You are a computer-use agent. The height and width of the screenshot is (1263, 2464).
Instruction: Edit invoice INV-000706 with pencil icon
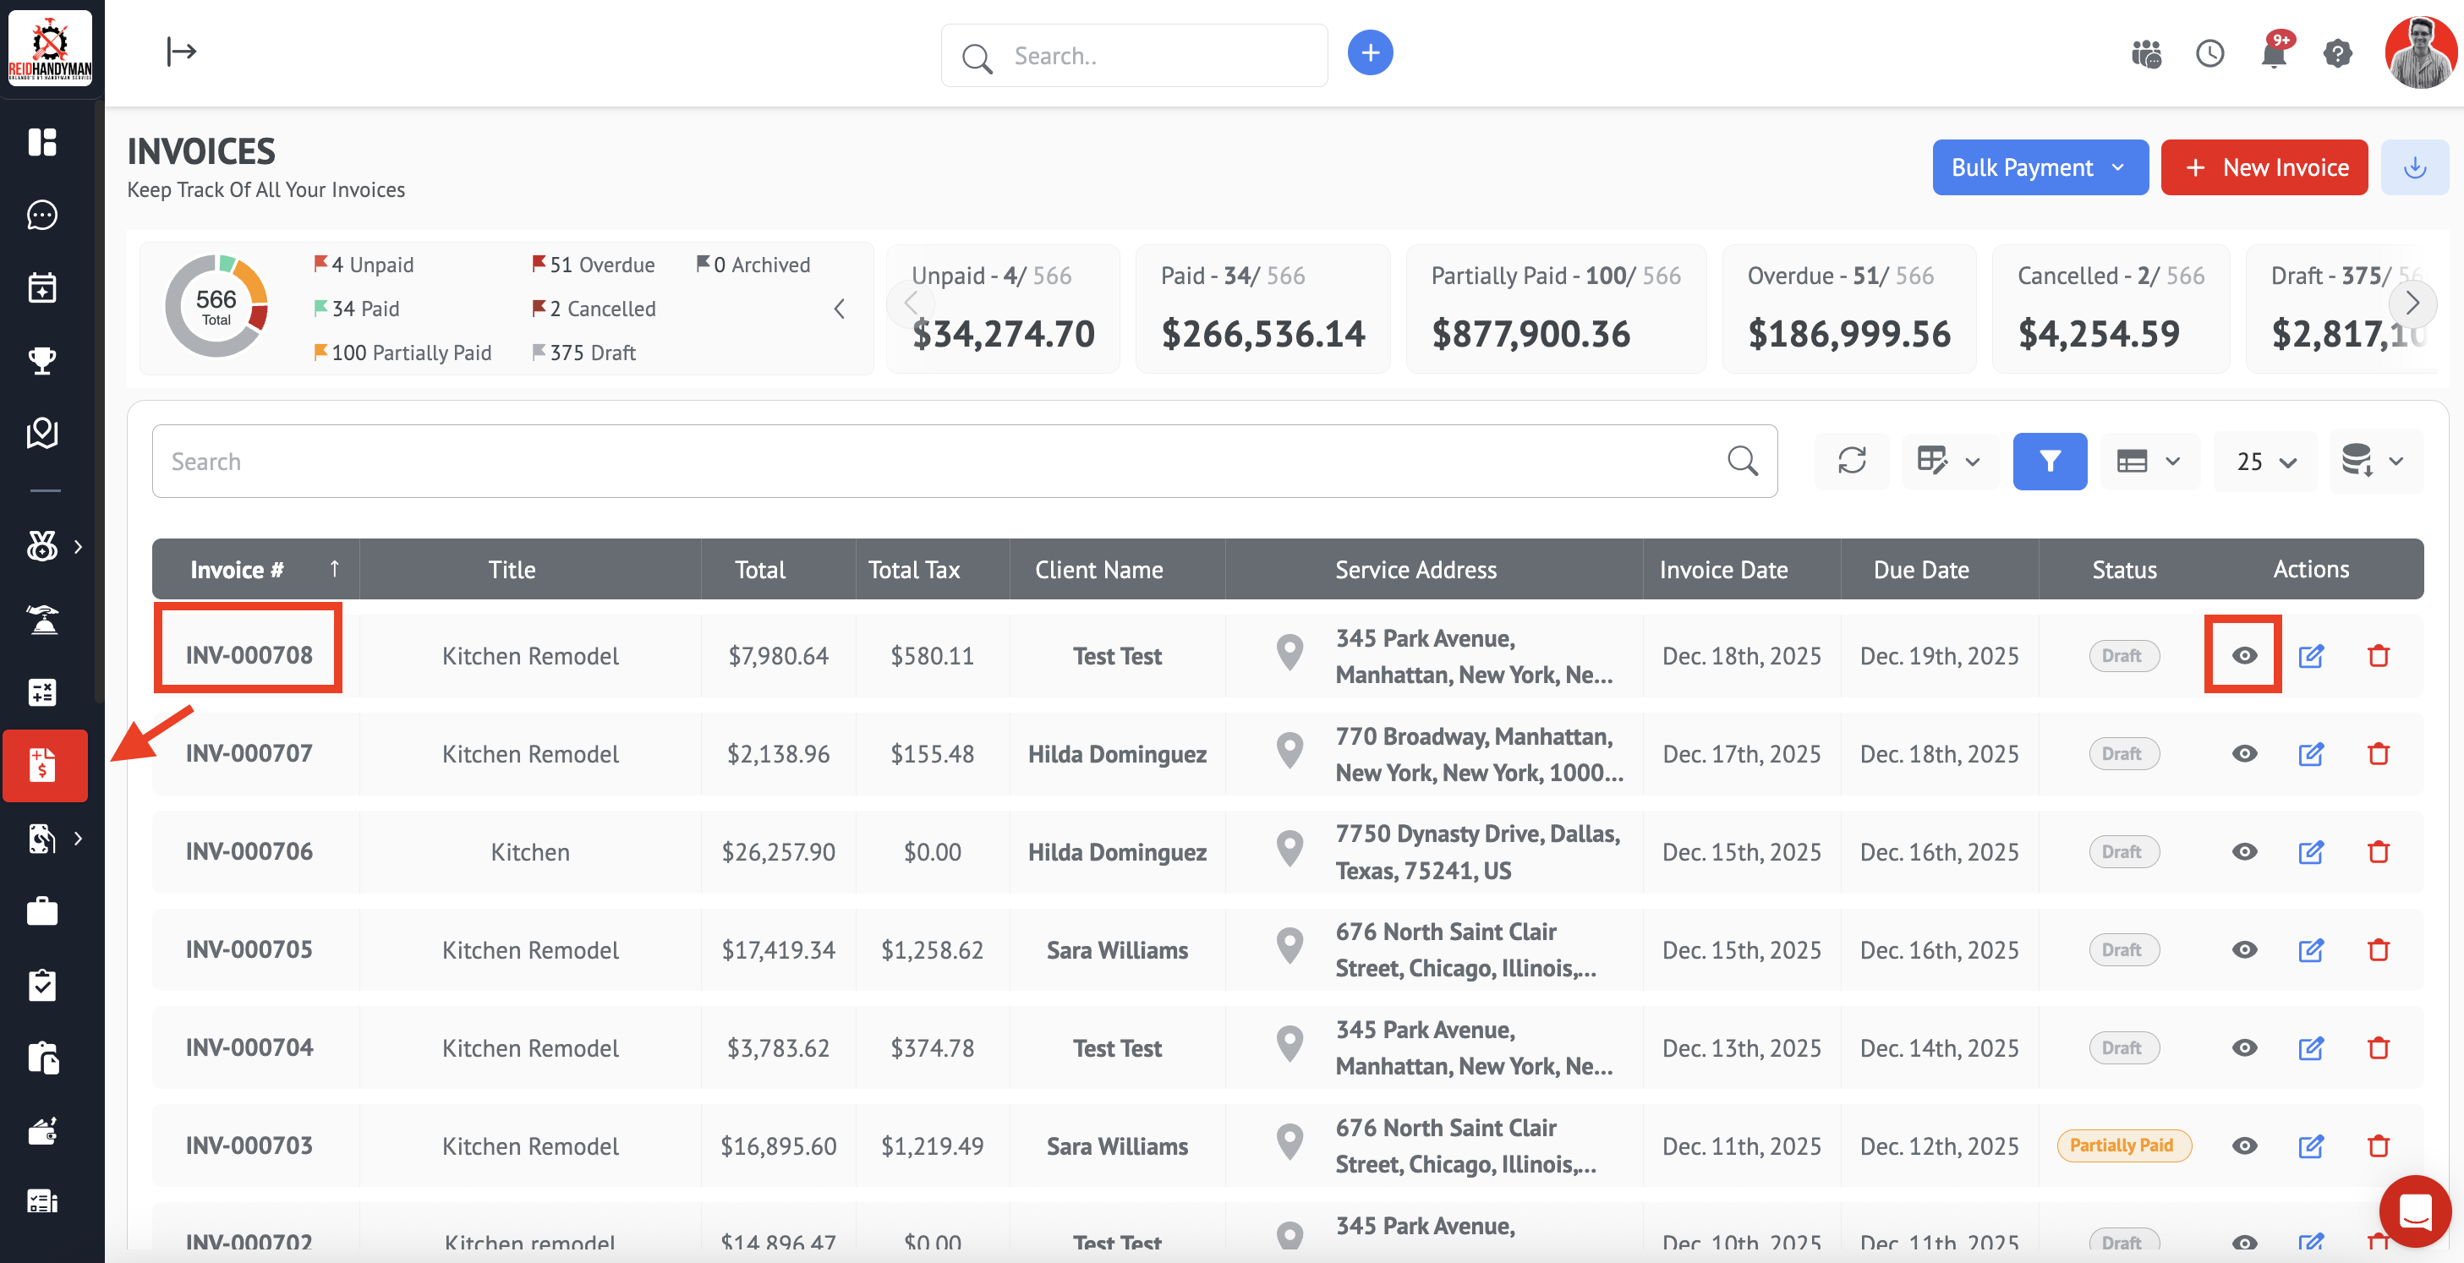click(x=2311, y=852)
